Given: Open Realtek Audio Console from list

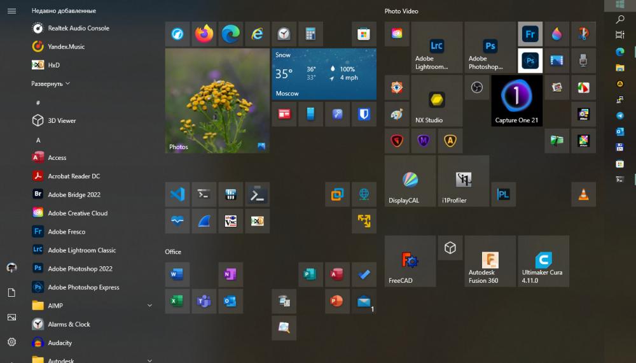Looking at the screenshot, I should coord(93,28).
